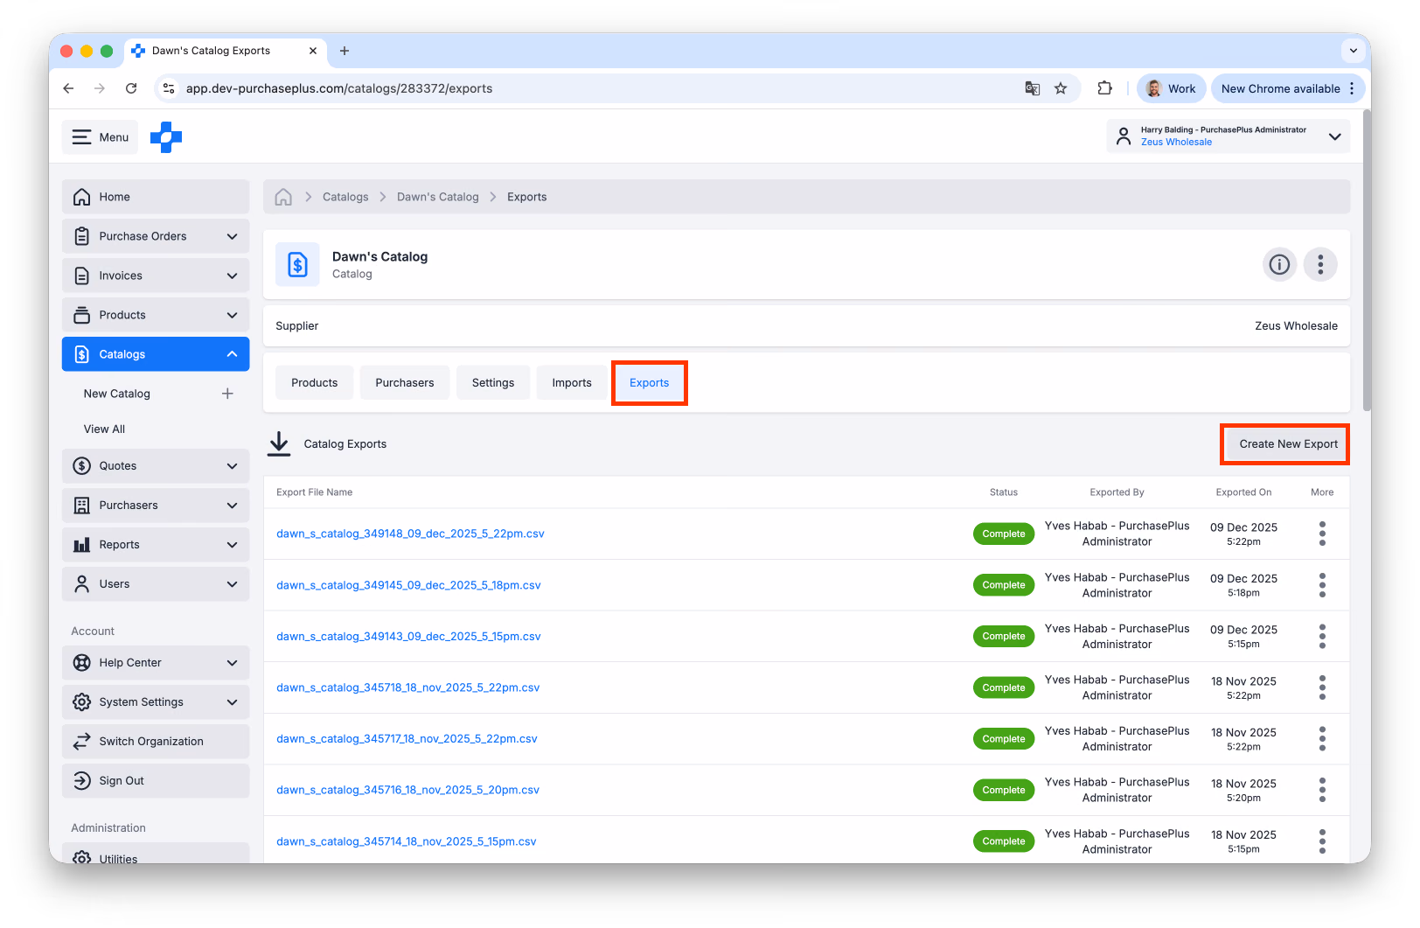
Task: Select the Exports tab
Action: coord(650,383)
